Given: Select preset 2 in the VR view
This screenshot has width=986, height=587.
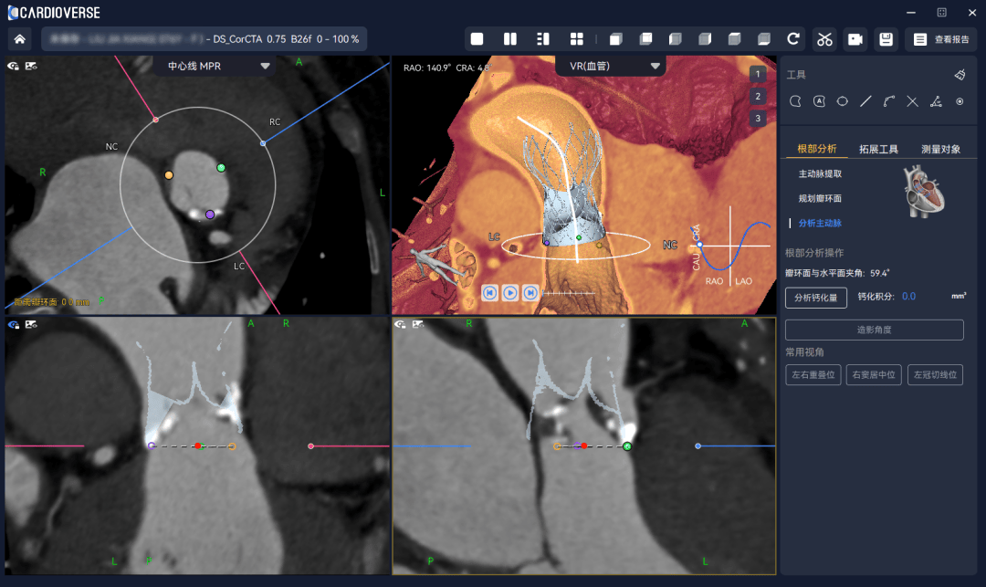Looking at the screenshot, I should pos(758,96).
